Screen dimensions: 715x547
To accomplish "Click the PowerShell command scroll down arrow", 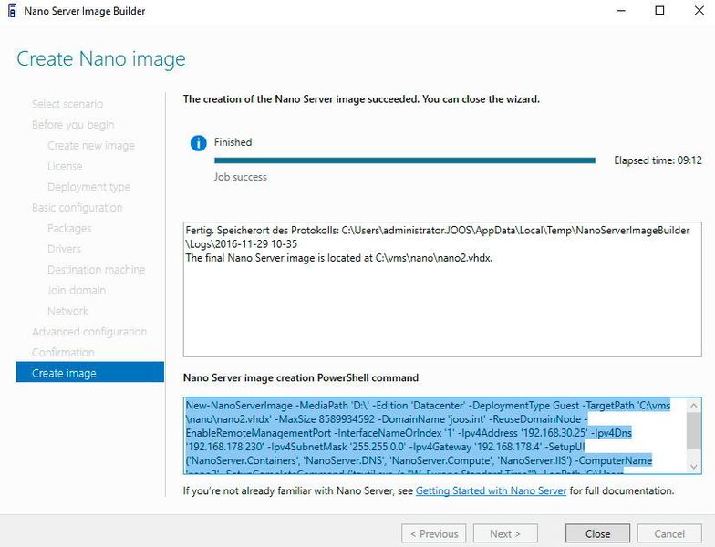I will (693, 466).
